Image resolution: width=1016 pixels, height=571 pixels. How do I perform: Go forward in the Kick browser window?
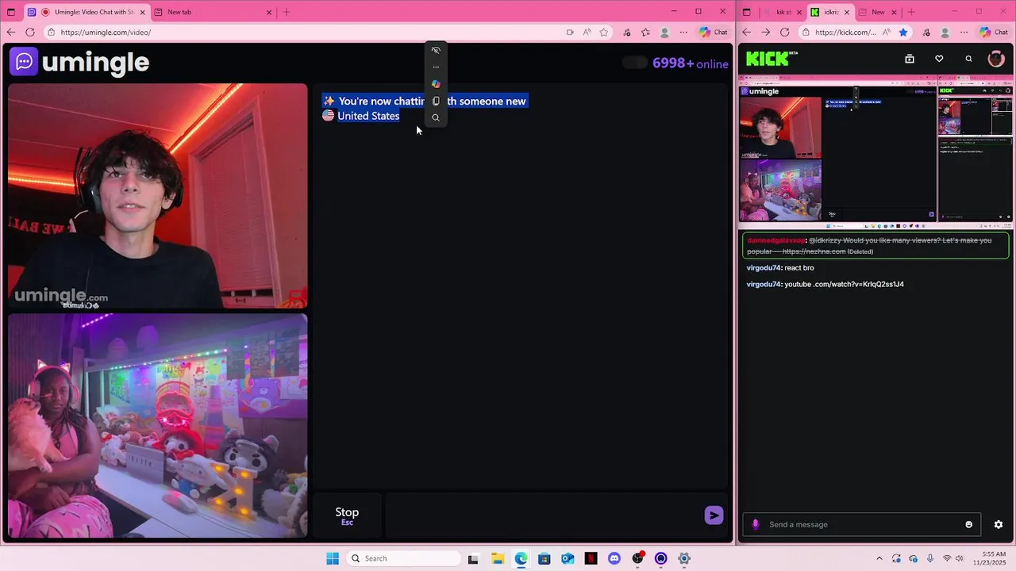(x=765, y=33)
